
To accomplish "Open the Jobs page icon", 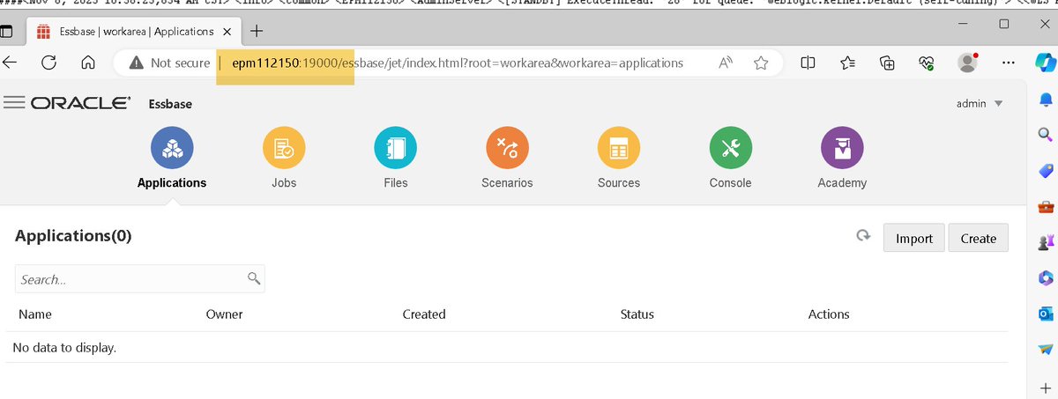I will 284,148.
